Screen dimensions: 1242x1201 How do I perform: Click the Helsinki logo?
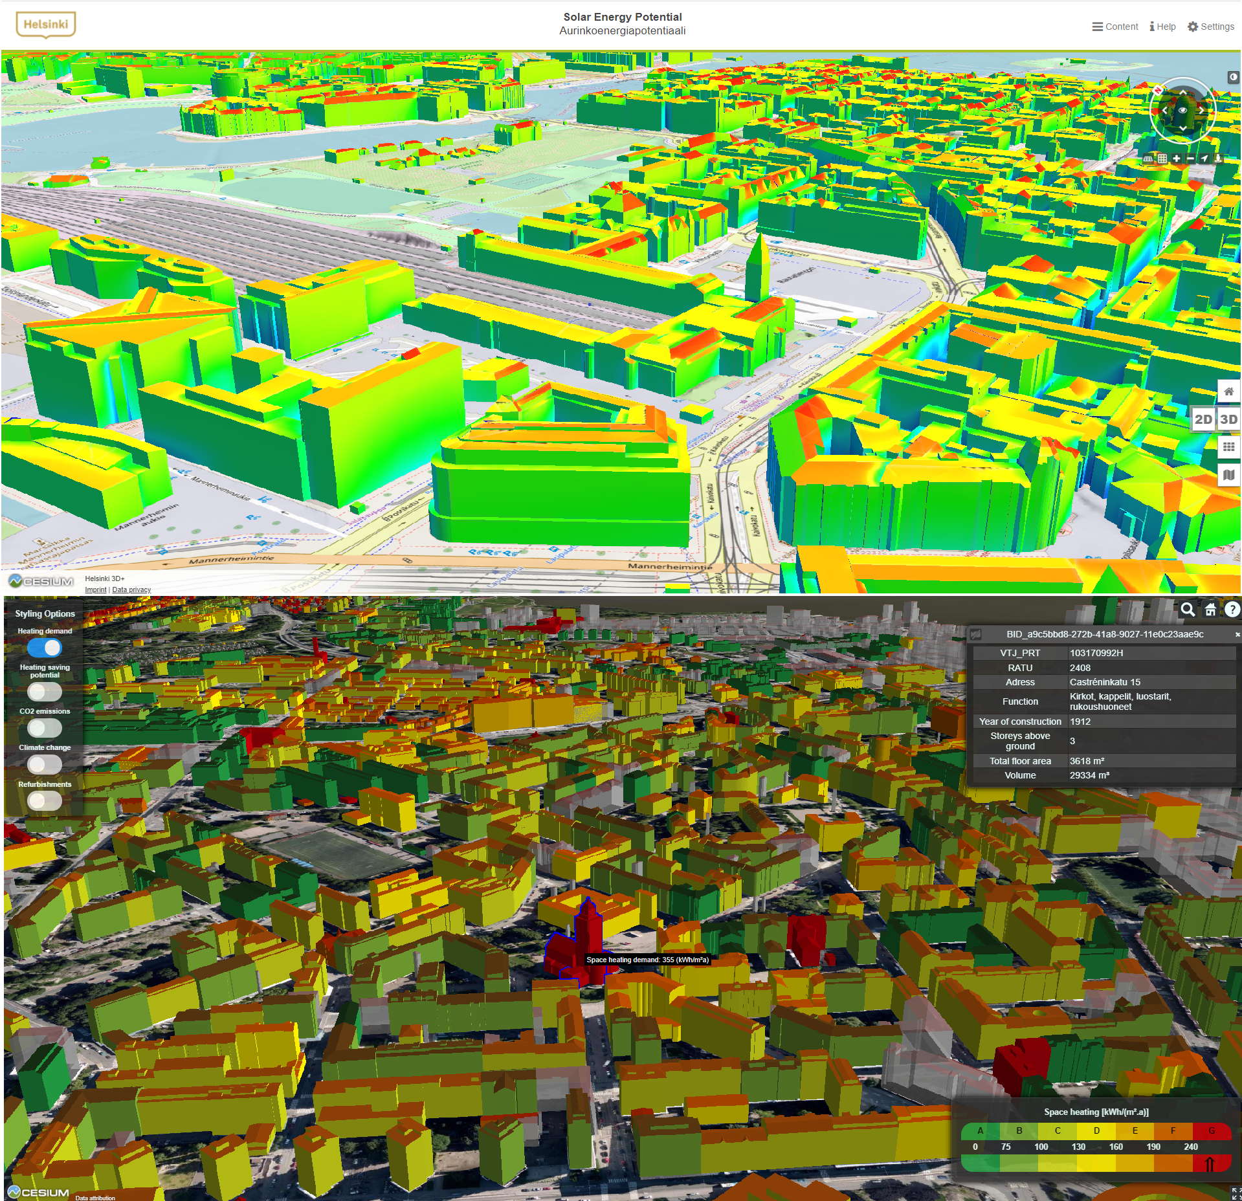coord(45,25)
